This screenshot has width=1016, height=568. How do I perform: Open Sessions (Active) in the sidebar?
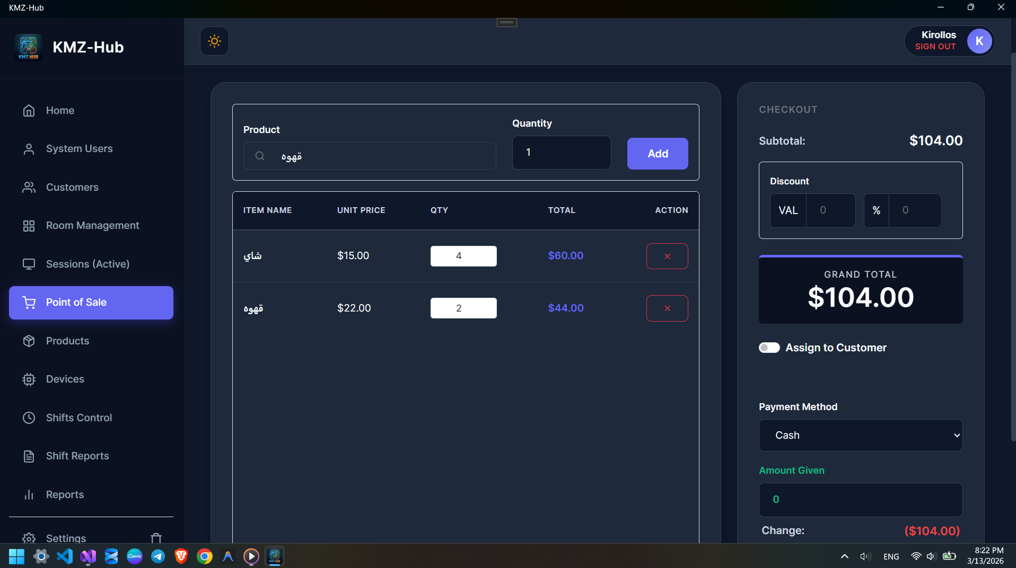coord(87,264)
